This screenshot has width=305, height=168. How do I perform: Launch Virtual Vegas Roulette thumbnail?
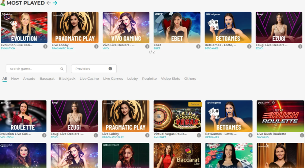(x=177, y=116)
